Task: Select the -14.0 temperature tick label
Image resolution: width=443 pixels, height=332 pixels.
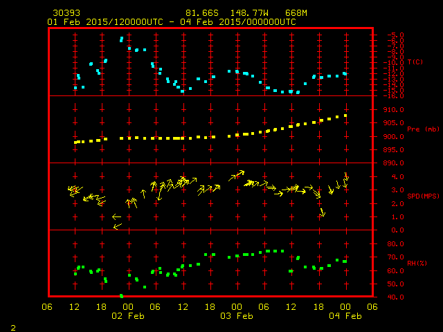Action: point(394,84)
